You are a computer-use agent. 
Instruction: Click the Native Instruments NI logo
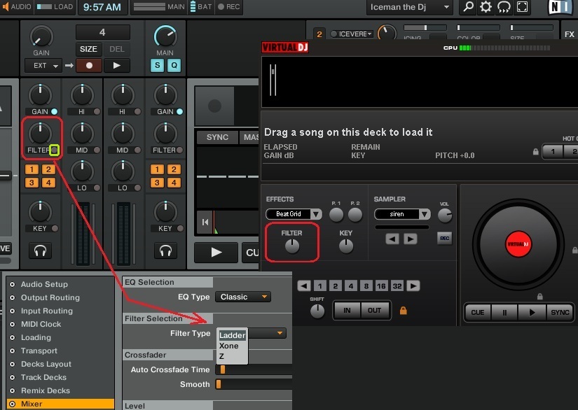click(560, 8)
